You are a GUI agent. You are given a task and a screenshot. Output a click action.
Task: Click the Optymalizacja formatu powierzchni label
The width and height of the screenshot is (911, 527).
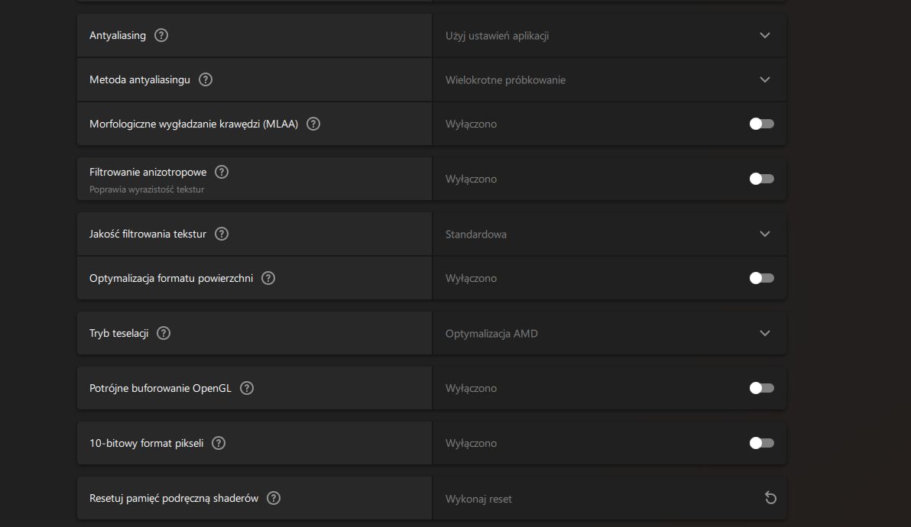click(171, 278)
